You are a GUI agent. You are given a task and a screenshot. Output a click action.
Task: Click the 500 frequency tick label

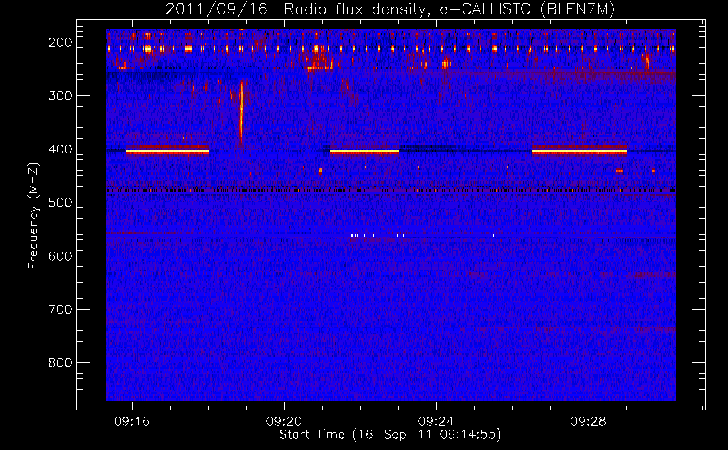(60, 202)
